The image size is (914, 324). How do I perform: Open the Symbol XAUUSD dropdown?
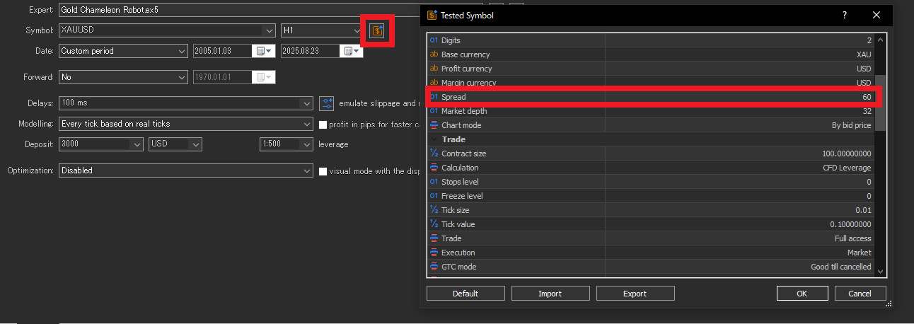coord(268,30)
